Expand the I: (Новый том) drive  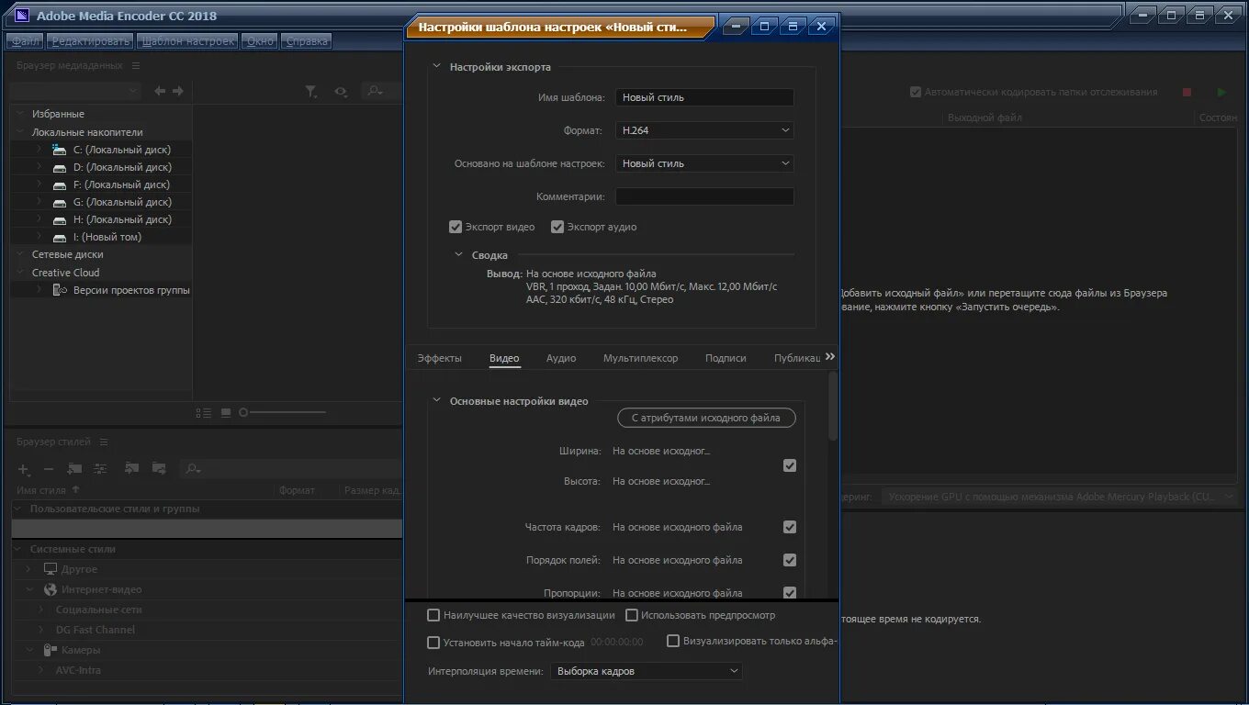39,237
